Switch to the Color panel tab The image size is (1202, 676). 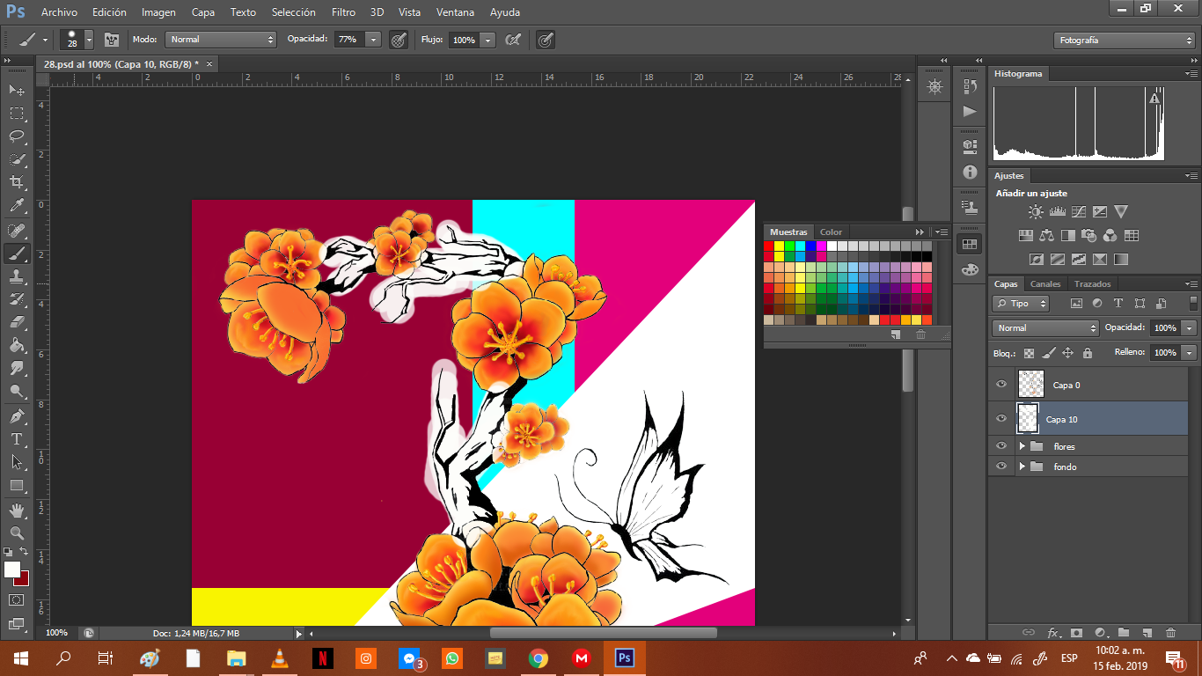pos(831,232)
